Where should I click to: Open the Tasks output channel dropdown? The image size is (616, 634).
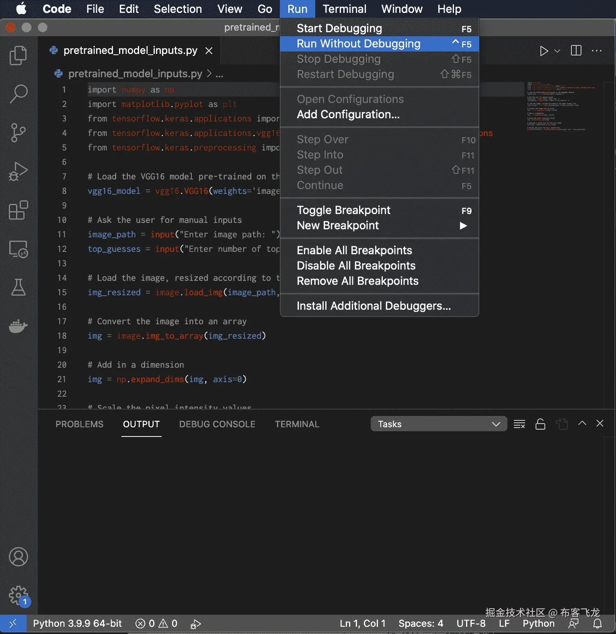(438, 424)
